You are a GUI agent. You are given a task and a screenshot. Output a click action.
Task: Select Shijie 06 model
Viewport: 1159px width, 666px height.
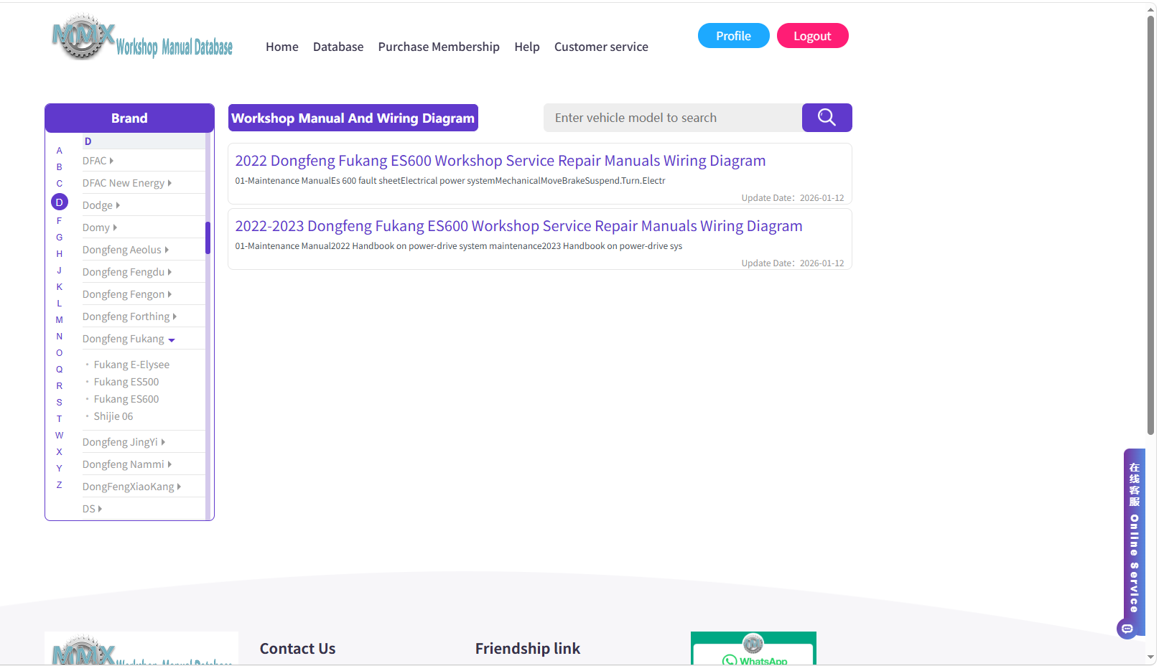[113, 416]
